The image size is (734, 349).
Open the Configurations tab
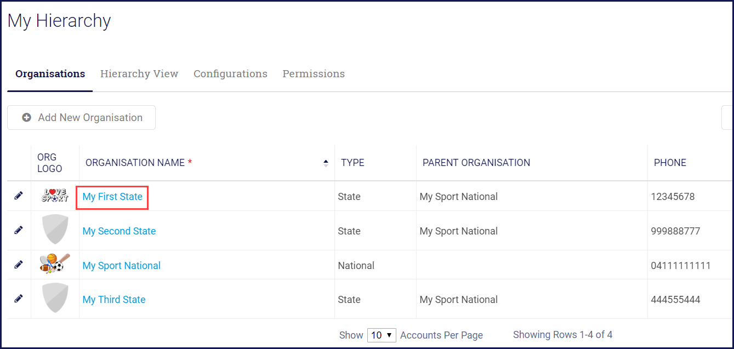click(230, 74)
